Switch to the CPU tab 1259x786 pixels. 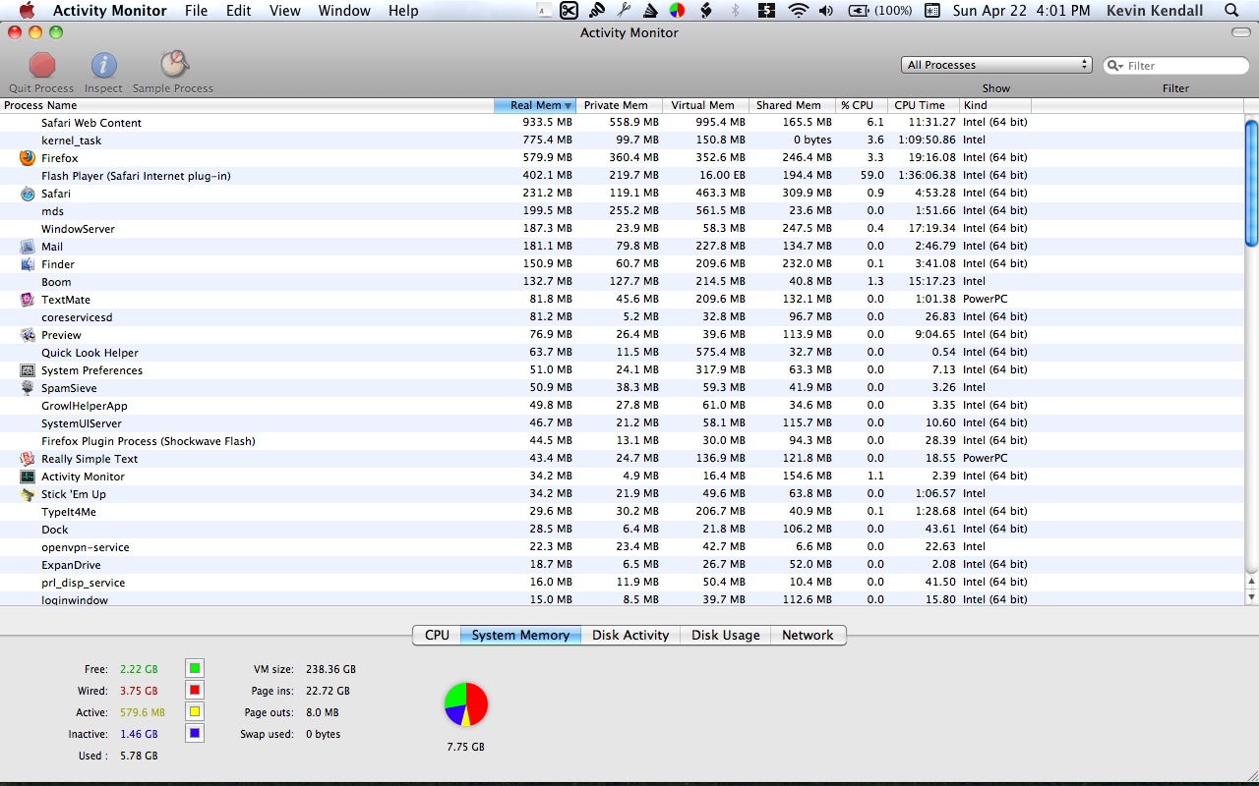coord(437,636)
